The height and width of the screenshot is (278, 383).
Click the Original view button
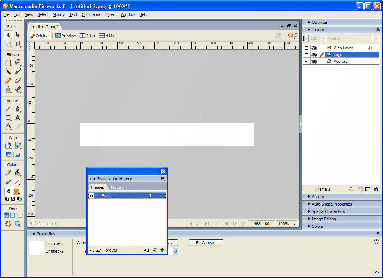tap(40, 36)
